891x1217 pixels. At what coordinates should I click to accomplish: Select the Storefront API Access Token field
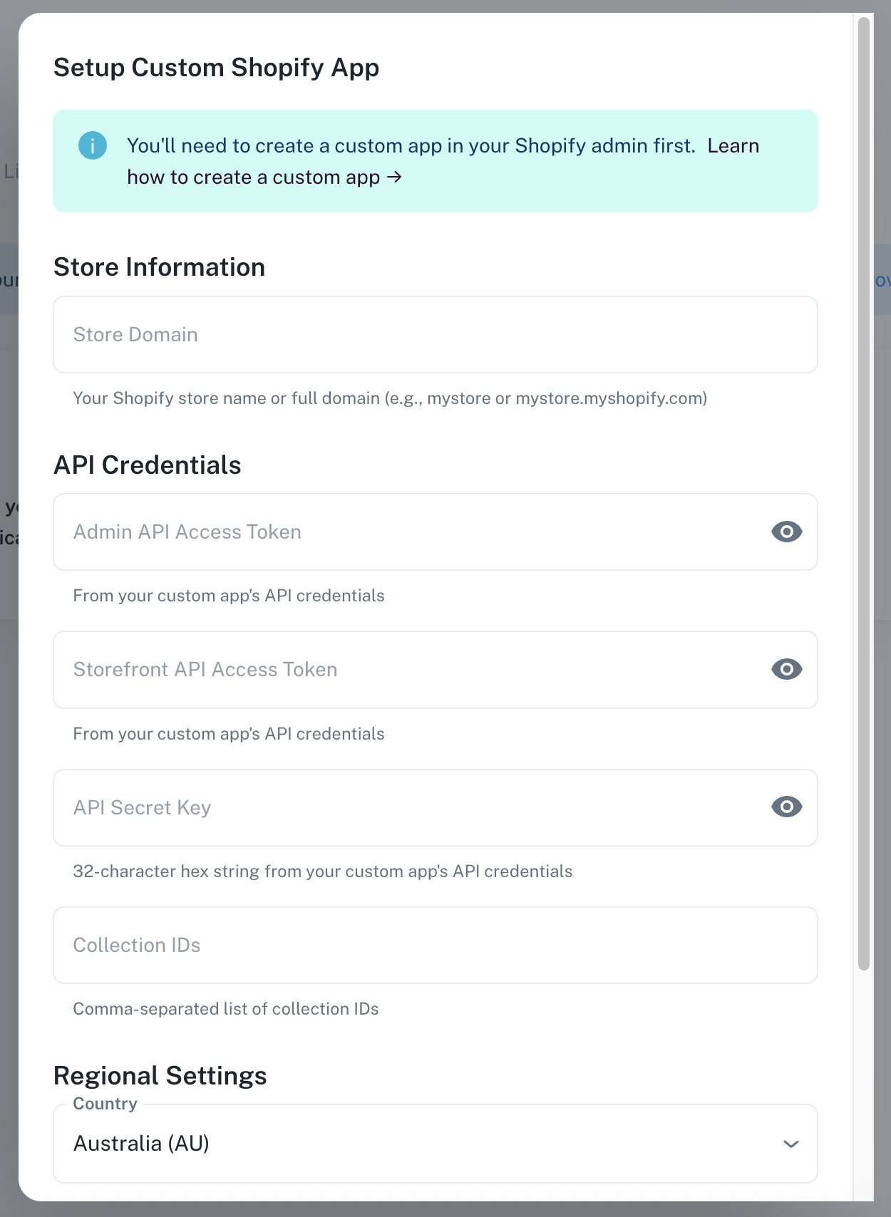(x=436, y=670)
